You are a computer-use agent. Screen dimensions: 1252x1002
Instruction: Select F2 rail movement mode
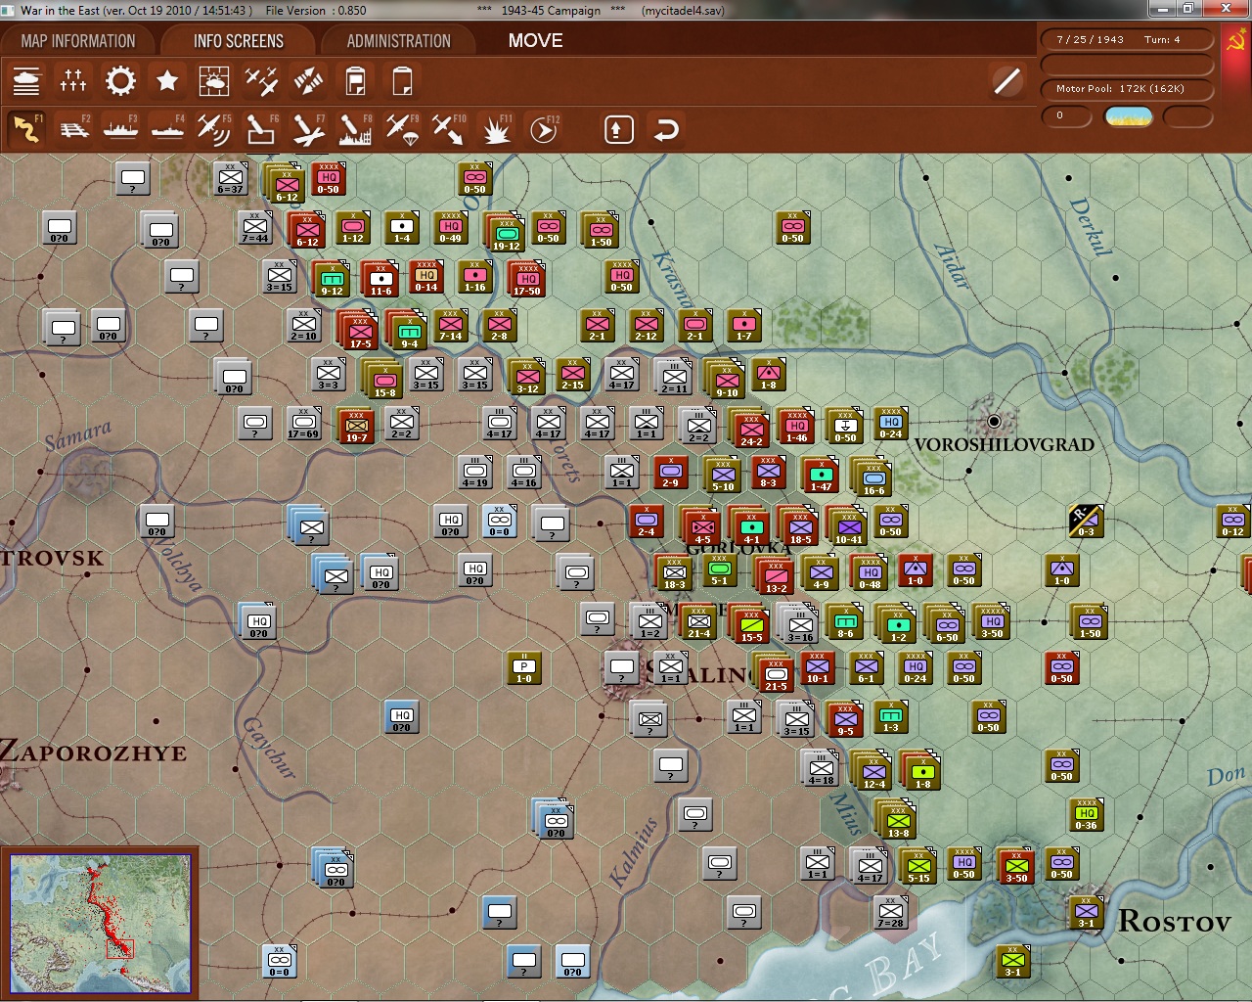[73, 129]
